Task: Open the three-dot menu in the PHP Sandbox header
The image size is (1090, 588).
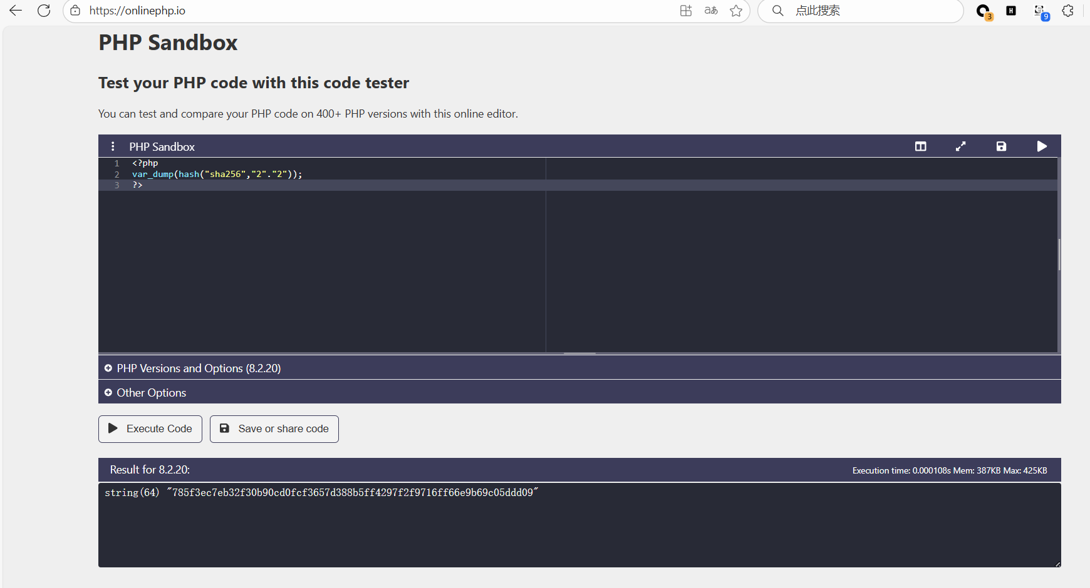Action: pos(113,146)
